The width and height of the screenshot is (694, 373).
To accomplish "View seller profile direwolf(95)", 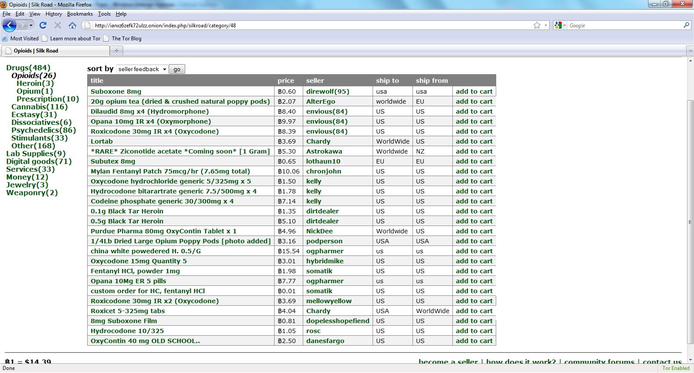I will (x=327, y=92).
